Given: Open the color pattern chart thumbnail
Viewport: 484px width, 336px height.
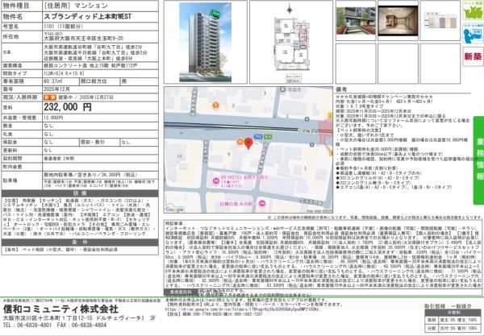Looking at the screenshot, I should [440, 21].
